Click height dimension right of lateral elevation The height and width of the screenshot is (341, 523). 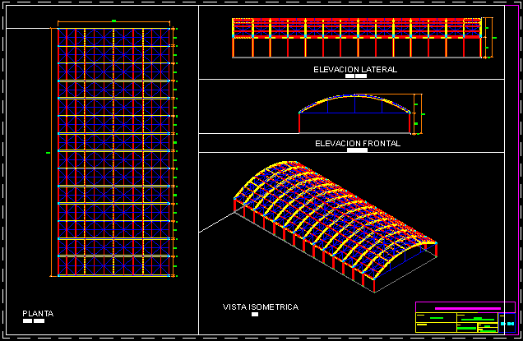pyautogui.click(x=488, y=38)
